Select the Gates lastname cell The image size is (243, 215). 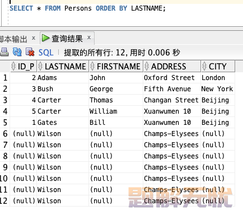[63, 123]
